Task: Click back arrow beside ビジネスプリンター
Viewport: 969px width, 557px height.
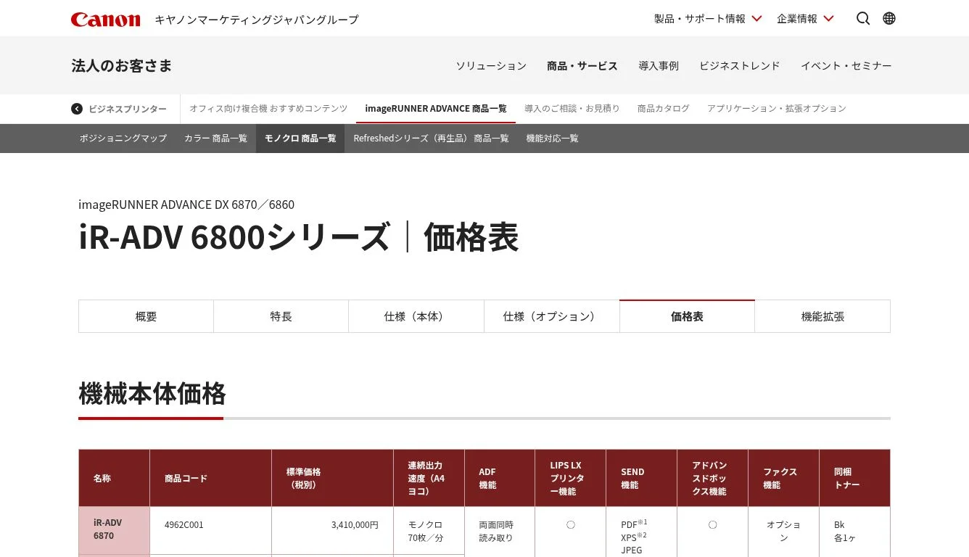Action: [77, 109]
